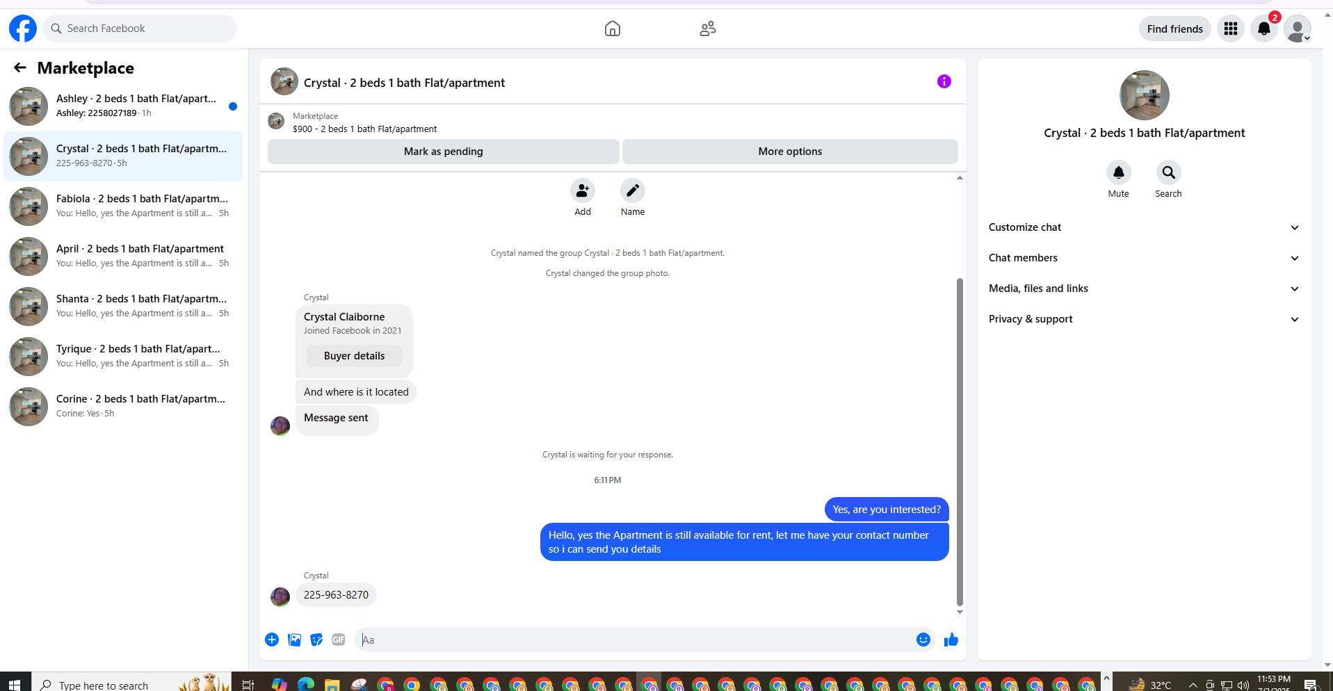Choose a sticker in composer
The image size is (1333, 691).
point(316,640)
